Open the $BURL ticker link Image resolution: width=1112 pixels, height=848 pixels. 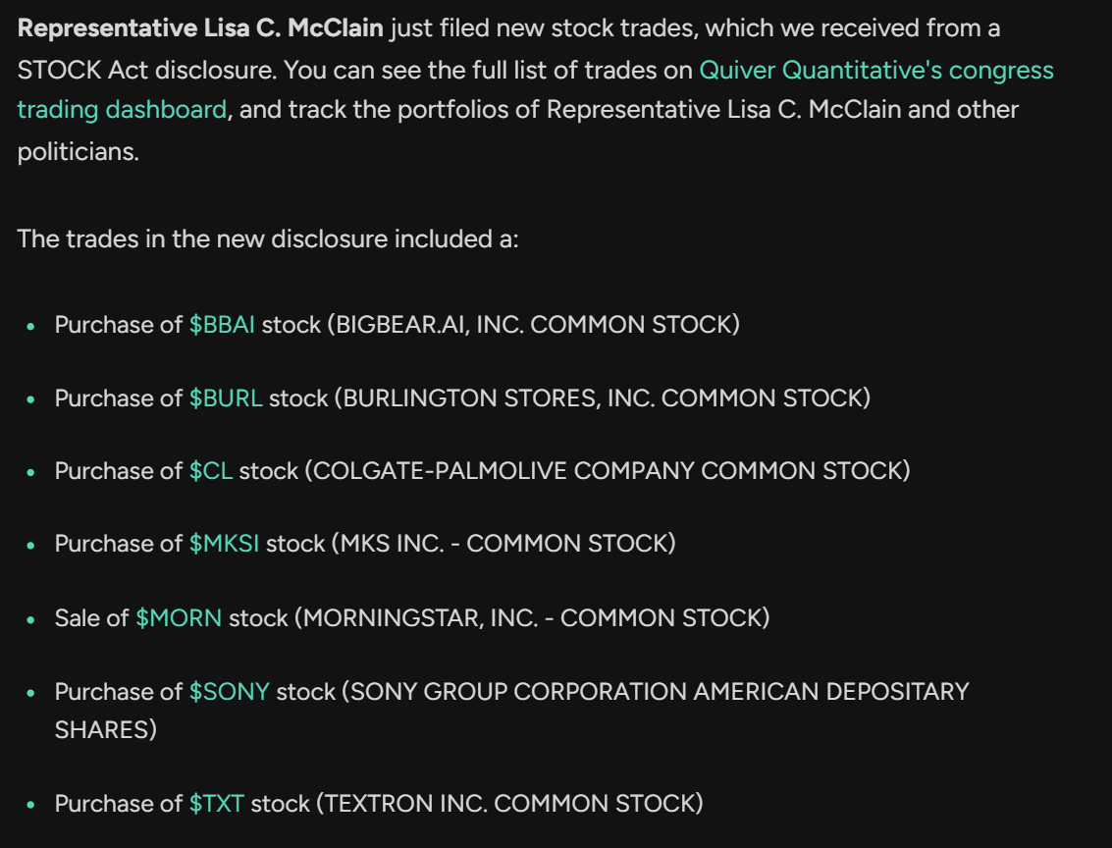coord(226,398)
